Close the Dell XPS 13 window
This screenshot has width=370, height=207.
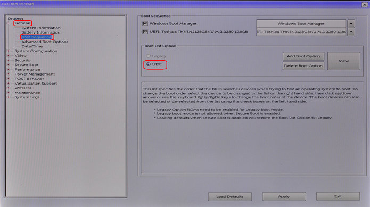[x=365, y=4]
